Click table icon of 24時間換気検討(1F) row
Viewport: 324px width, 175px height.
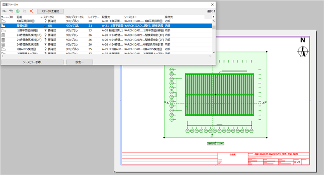tap(3, 35)
